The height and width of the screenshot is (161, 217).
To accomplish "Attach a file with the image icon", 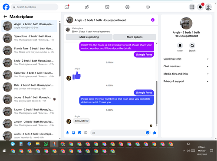I will point(74,133).
